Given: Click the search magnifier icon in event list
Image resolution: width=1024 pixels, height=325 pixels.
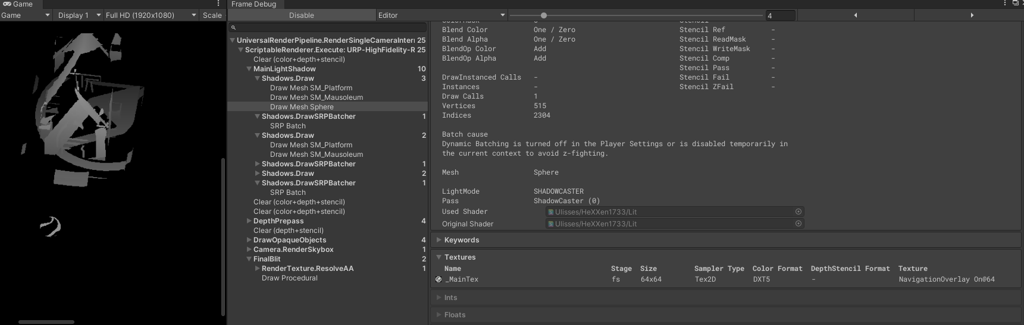Looking at the screenshot, I should [x=234, y=27].
